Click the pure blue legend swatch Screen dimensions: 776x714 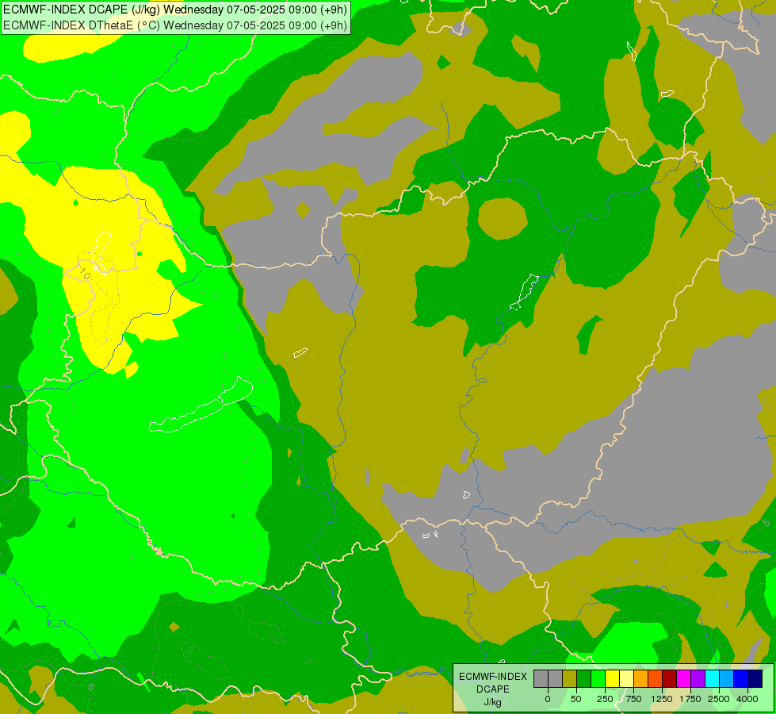[741, 679]
